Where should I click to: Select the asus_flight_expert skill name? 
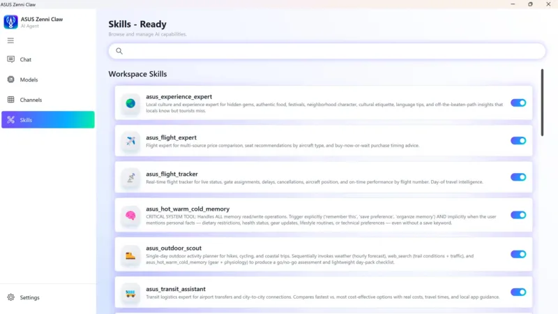click(x=171, y=137)
